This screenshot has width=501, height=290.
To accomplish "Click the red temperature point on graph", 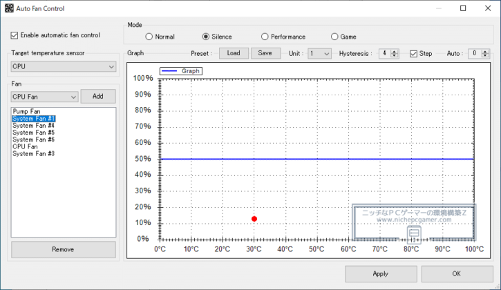I will tap(254, 219).
